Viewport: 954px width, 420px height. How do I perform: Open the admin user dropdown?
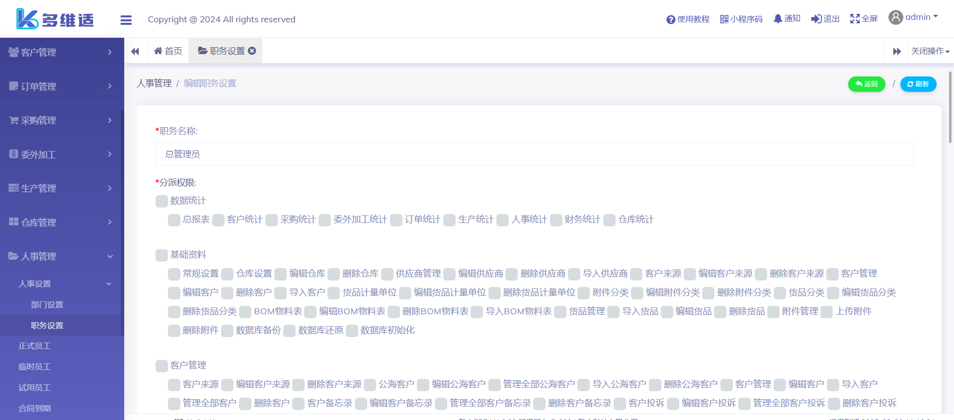click(913, 17)
